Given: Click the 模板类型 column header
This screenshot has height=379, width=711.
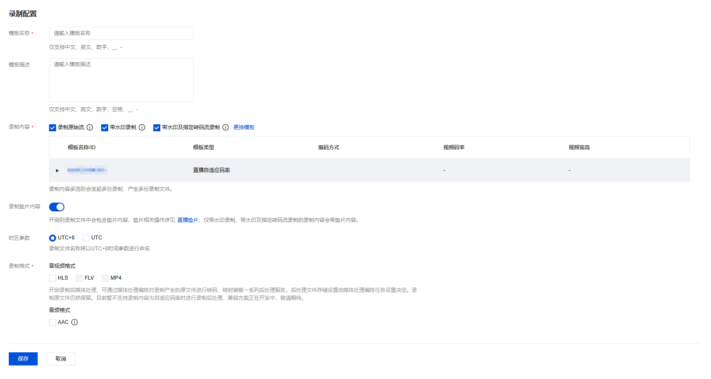Looking at the screenshot, I should (204, 147).
